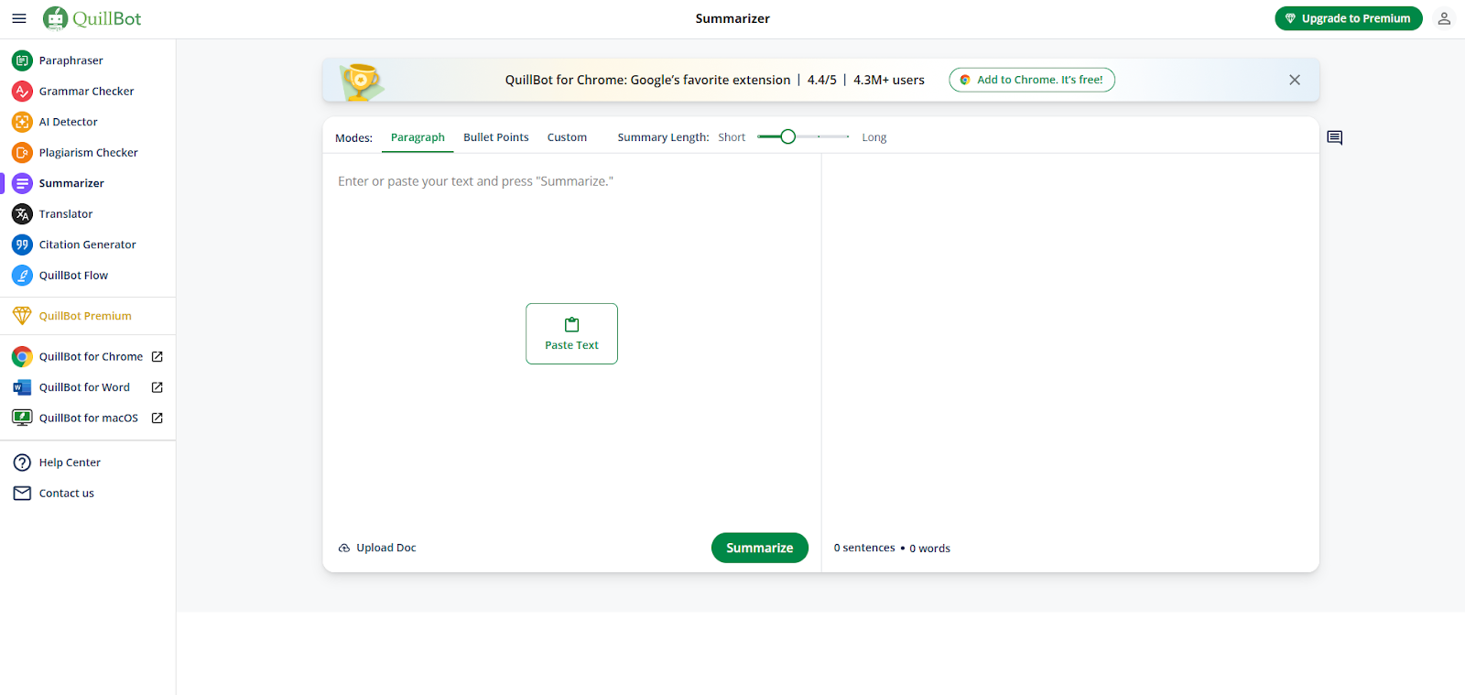This screenshot has height=695, width=1465.
Task: Open Plagiarism Checker sidebar label
Action: pyautogui.click(x=89, y=153)
